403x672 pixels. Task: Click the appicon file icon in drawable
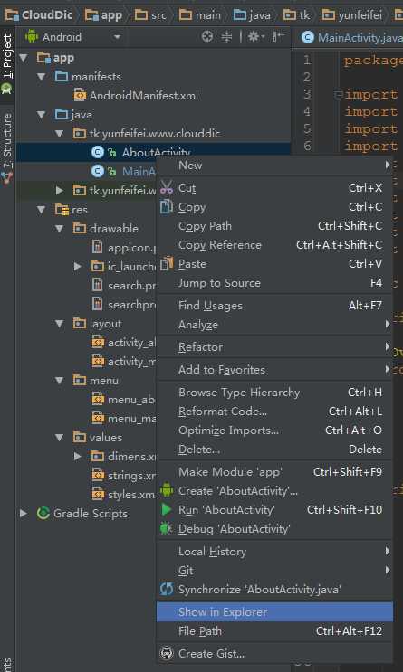(x=98, y=247)
